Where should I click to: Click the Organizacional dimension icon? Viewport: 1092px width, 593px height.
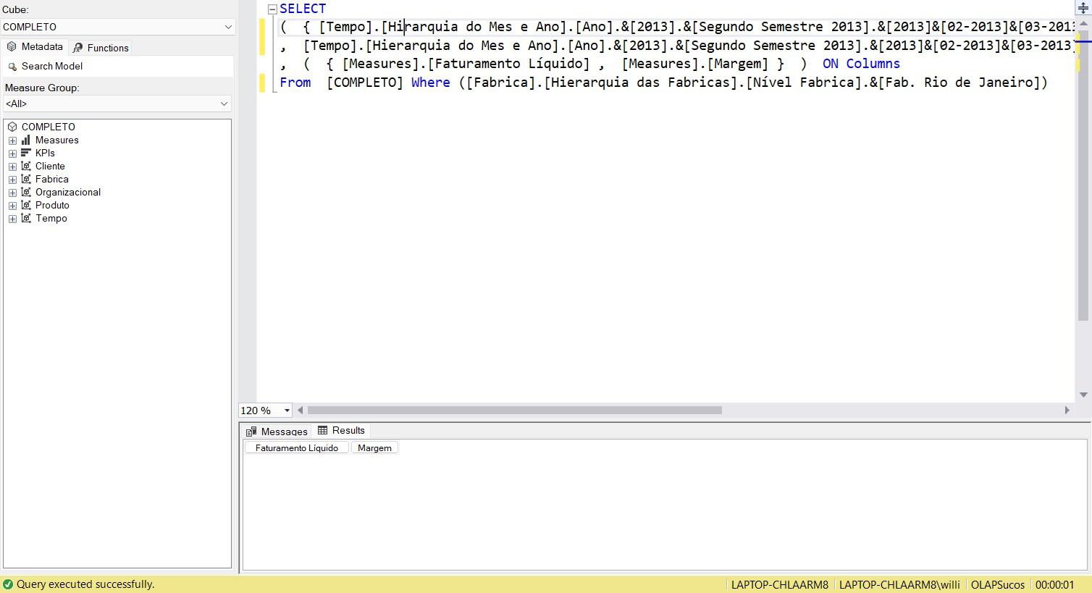[x=26, y=192]
